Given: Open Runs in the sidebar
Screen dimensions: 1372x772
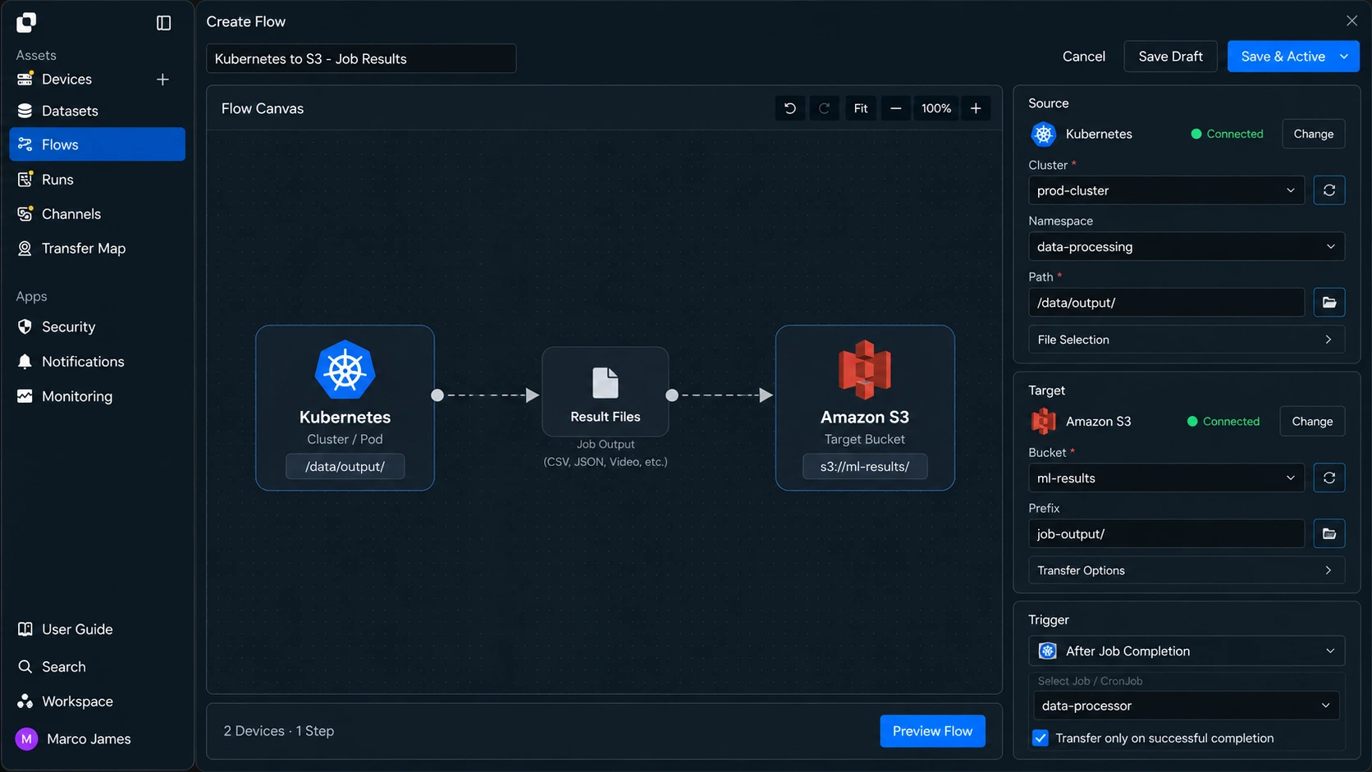Looking at the screenshot, I should click(x=97, y=180).
